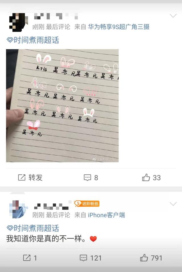The height and width of the screenshot is (272, 182).
Task: Tap the repost icon showing 1 on second post
Action: click(27, 258)
